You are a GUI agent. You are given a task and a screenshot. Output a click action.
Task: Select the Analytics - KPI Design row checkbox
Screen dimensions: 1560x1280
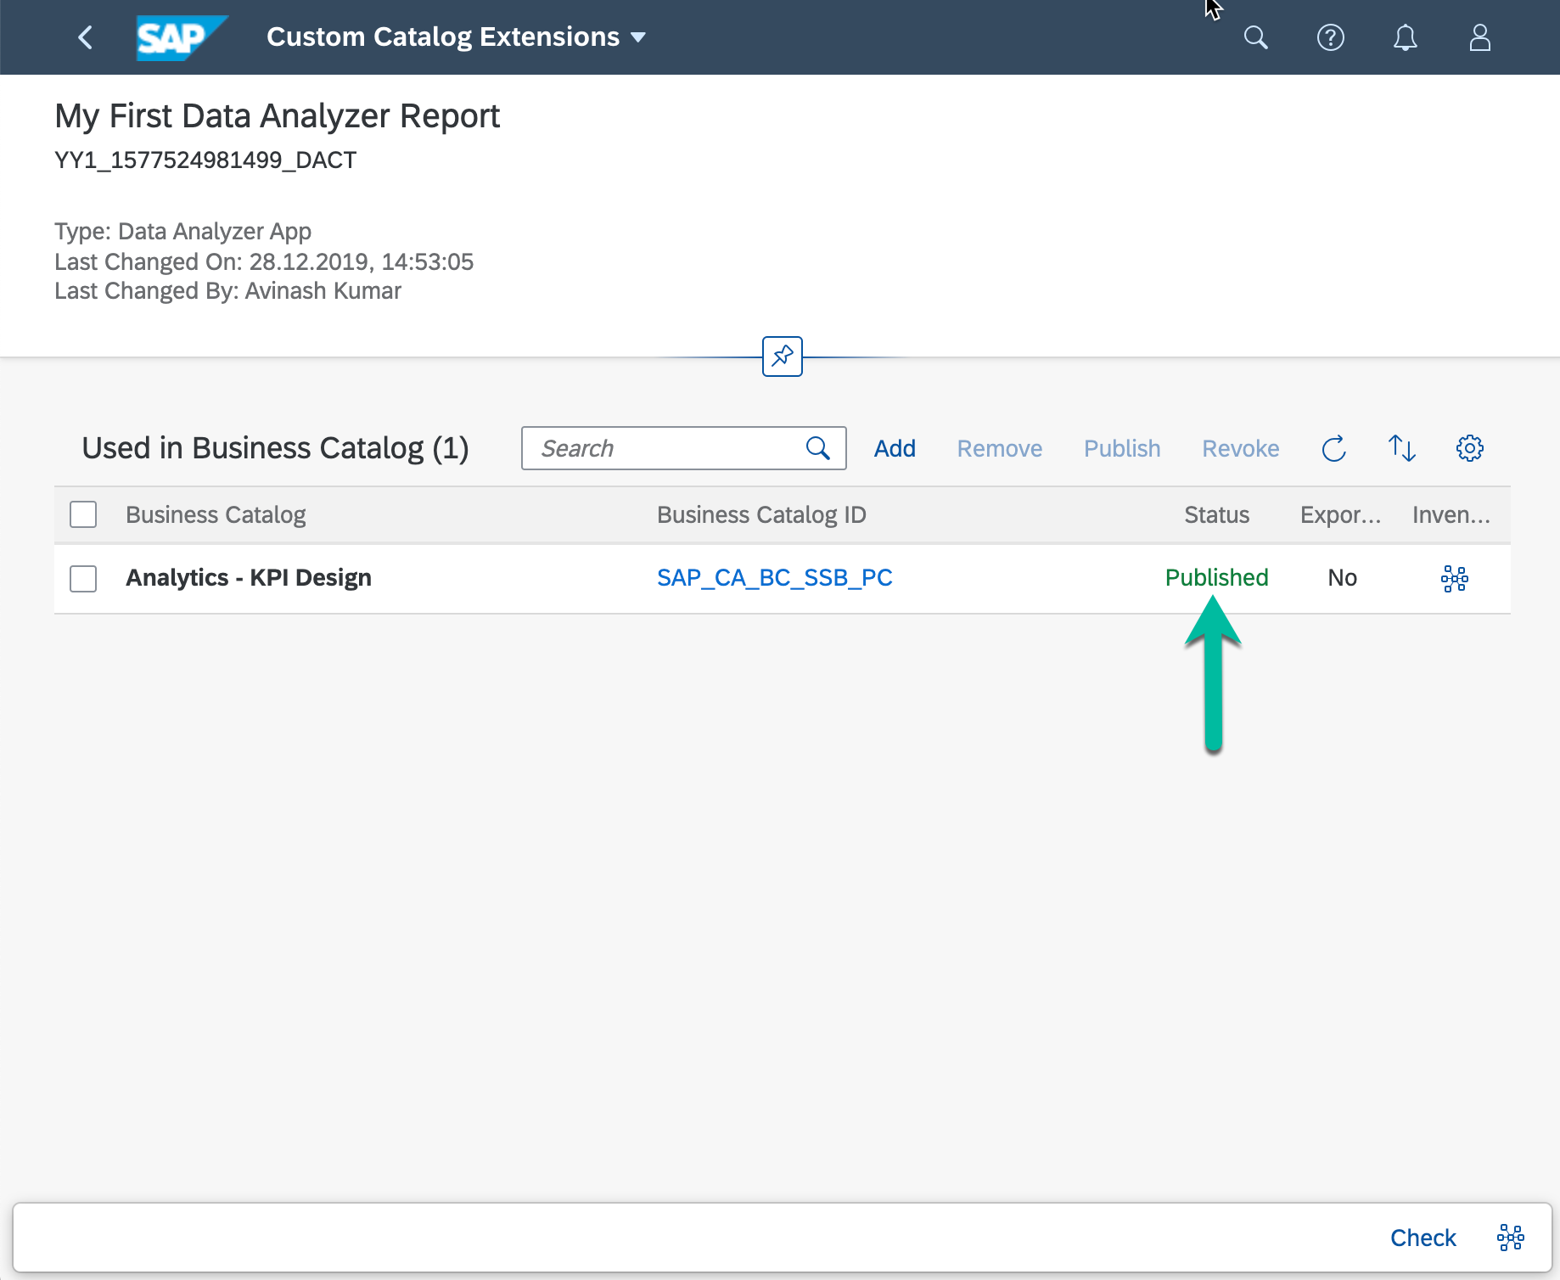click(82, 579)
